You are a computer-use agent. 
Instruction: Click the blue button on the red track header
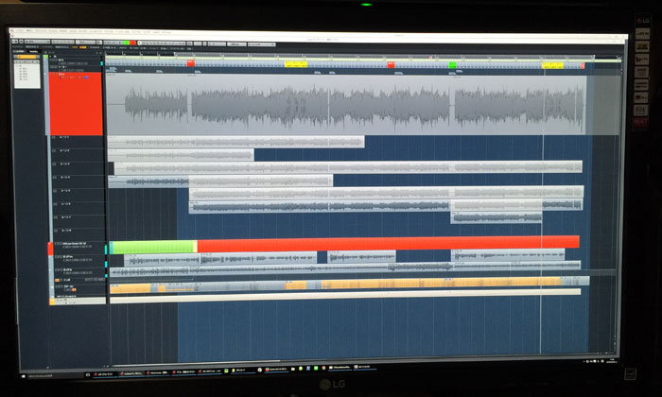[x=87, y=78]
